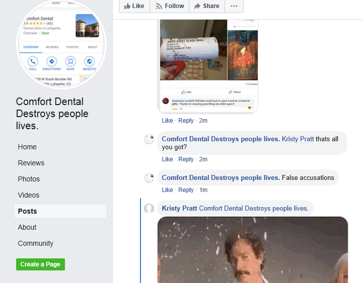Open the Community section in sidebar

pyautogui.click(x=35, y=243)
